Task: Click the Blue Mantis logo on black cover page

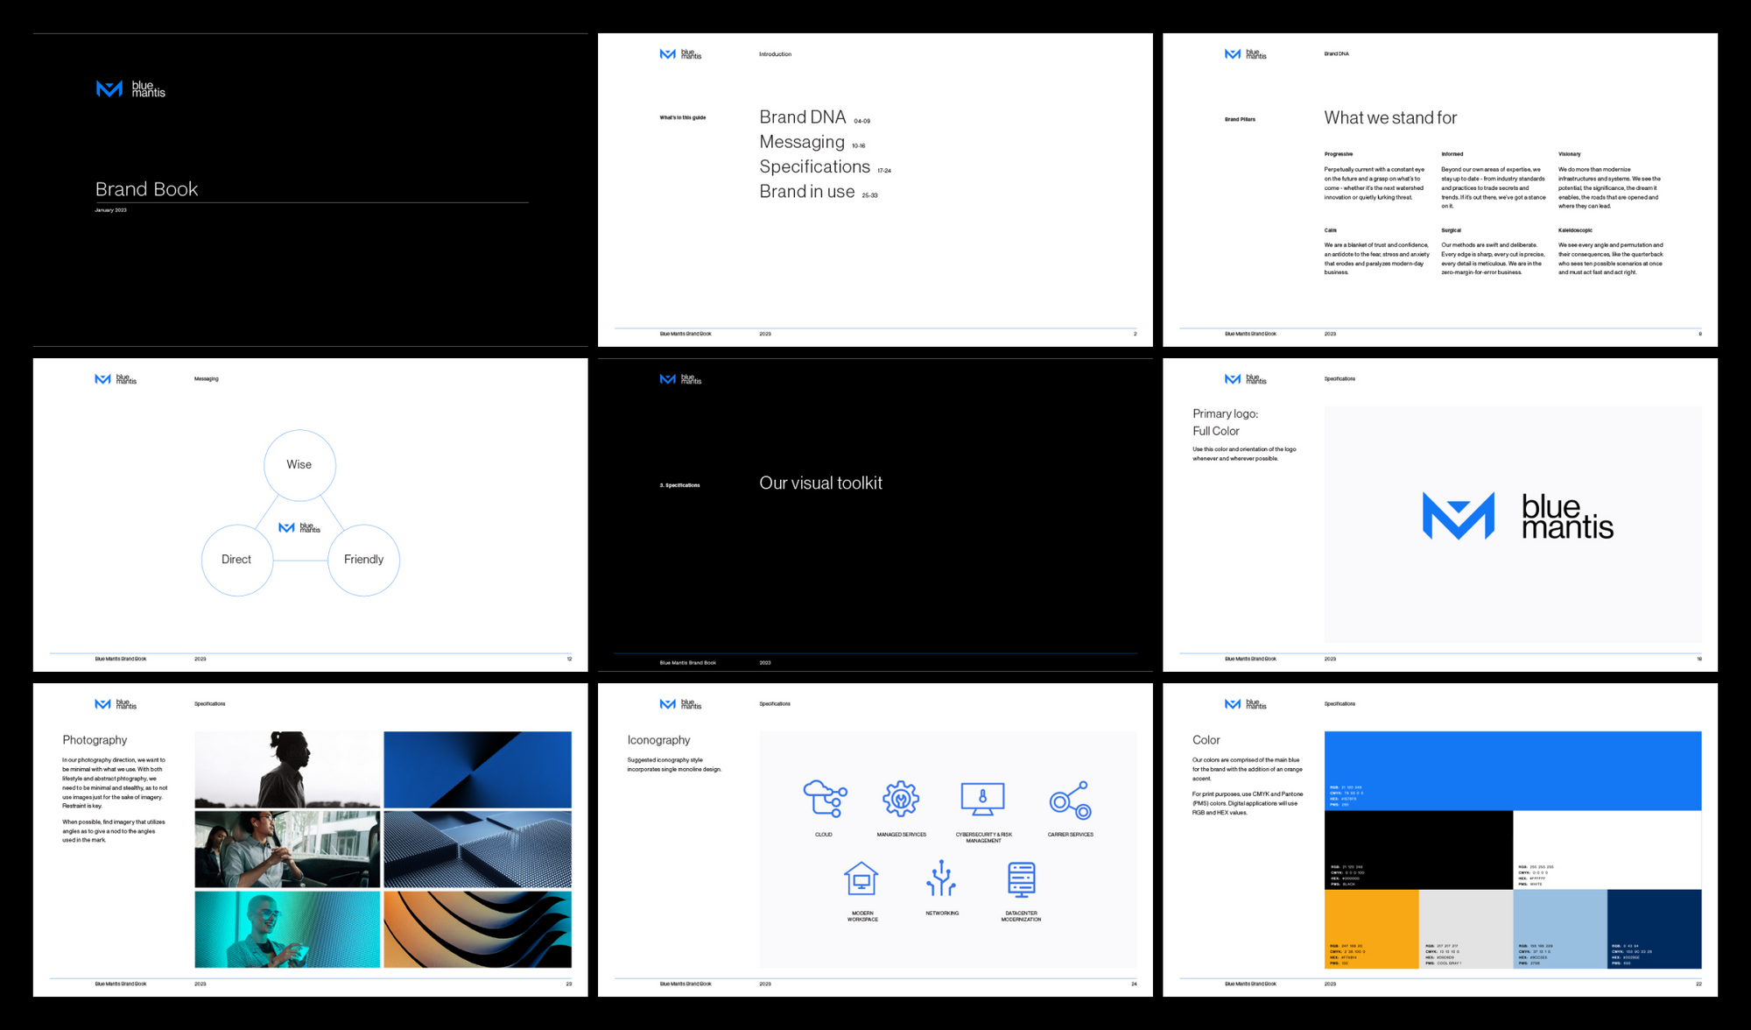Action: [x=130, y=88]
